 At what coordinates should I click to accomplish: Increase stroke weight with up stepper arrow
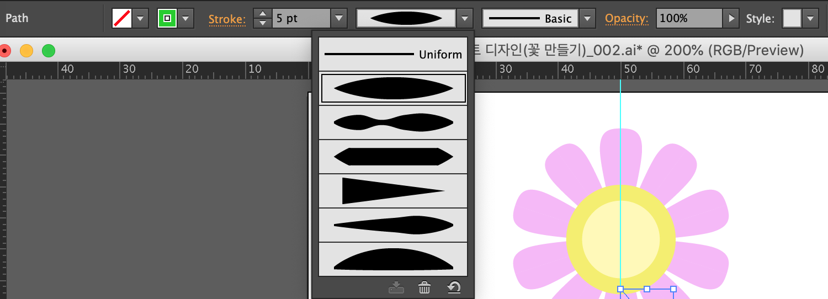click(x=263, y=13)
